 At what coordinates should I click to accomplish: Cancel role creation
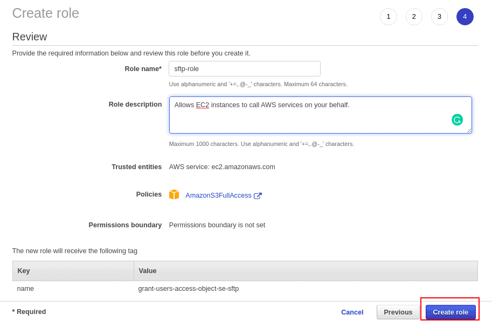352,312
